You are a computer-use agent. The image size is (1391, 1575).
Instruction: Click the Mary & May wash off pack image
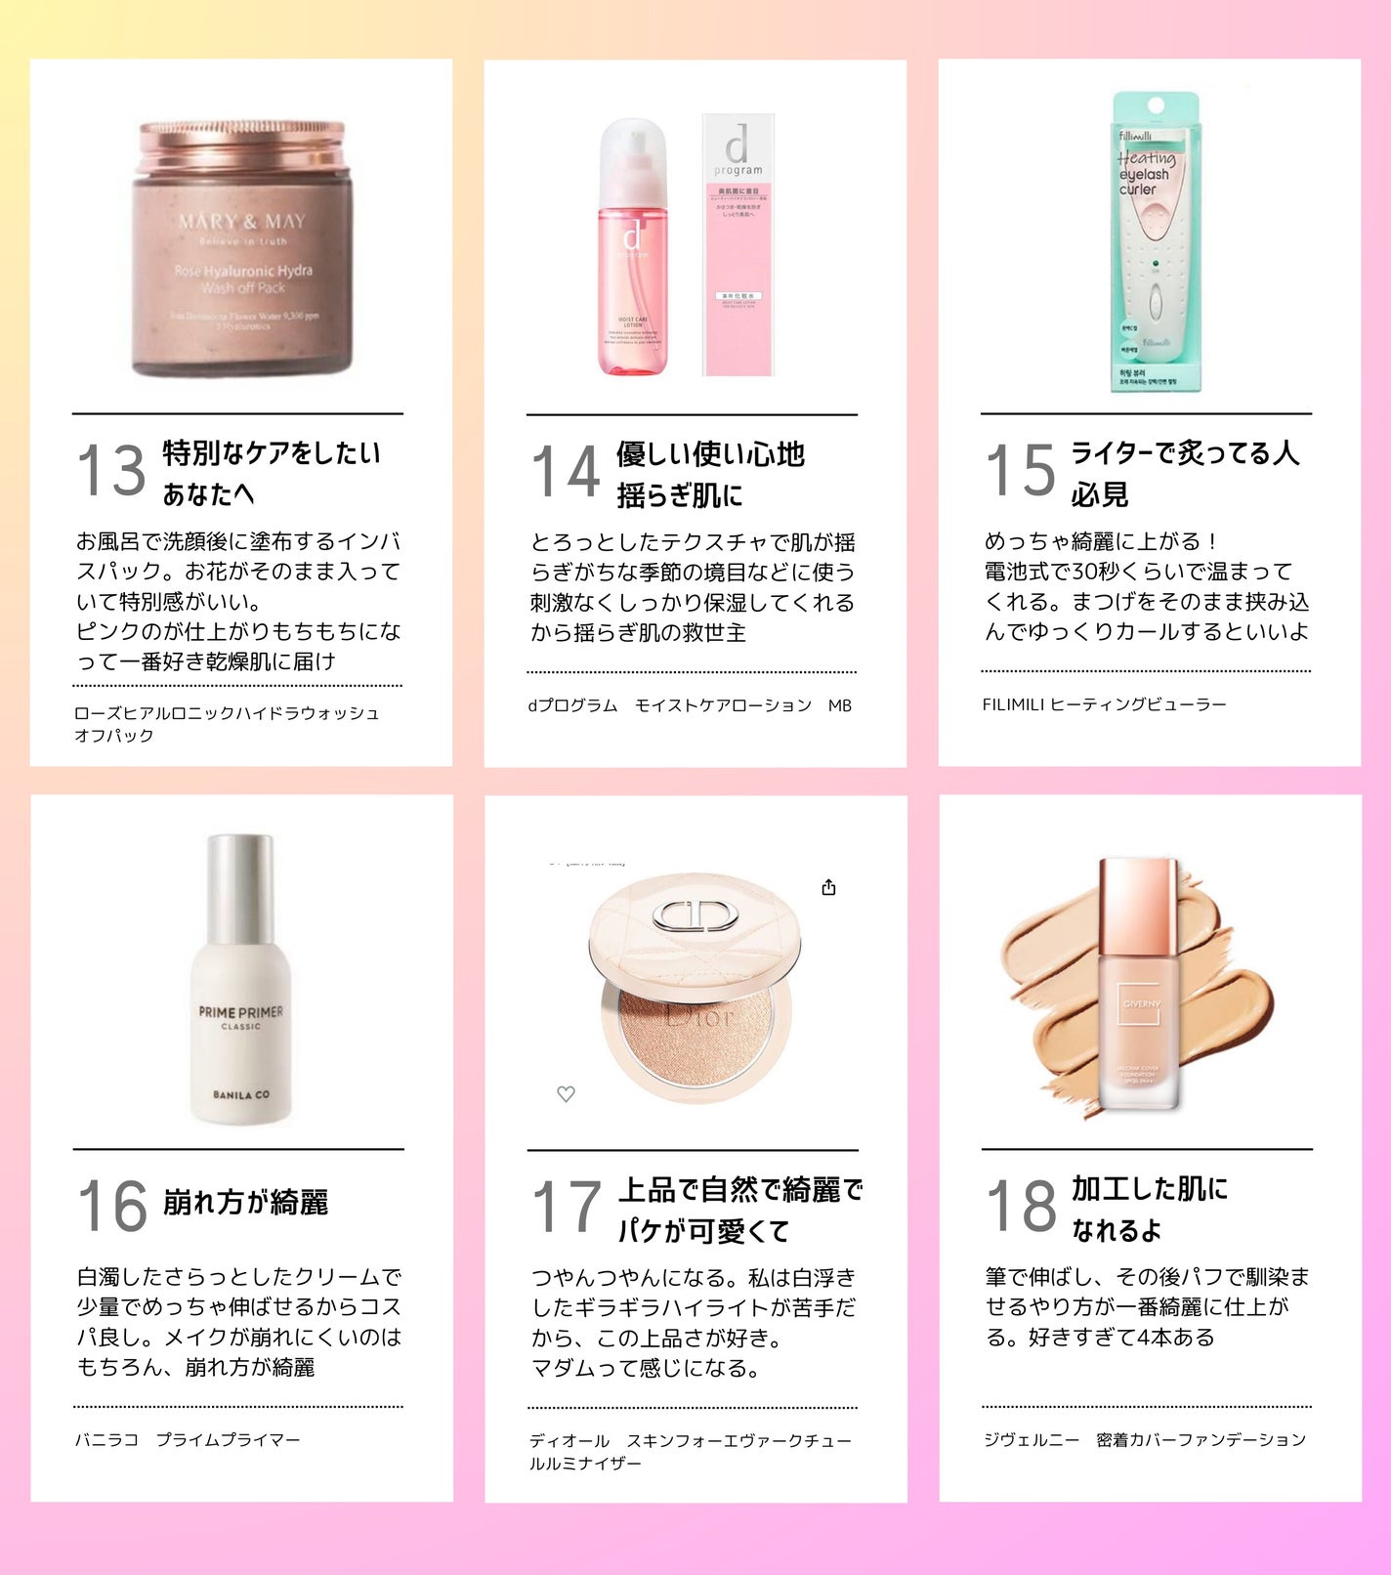[241, 248]
